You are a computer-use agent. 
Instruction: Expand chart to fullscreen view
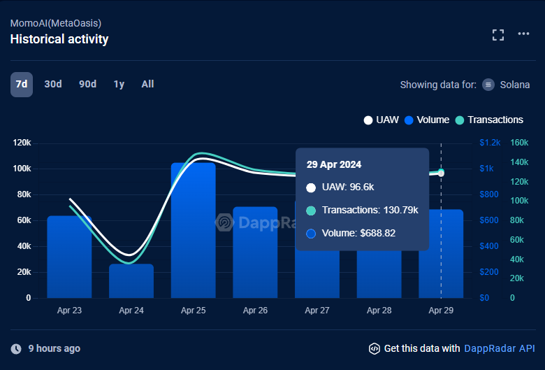[x=498, y=34]
